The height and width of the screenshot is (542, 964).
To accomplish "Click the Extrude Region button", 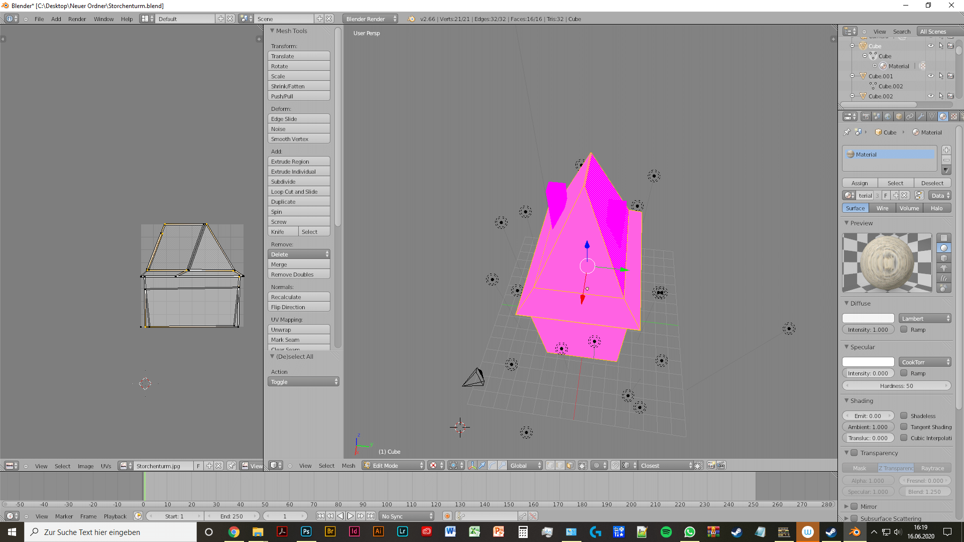I will click(299, 162).
